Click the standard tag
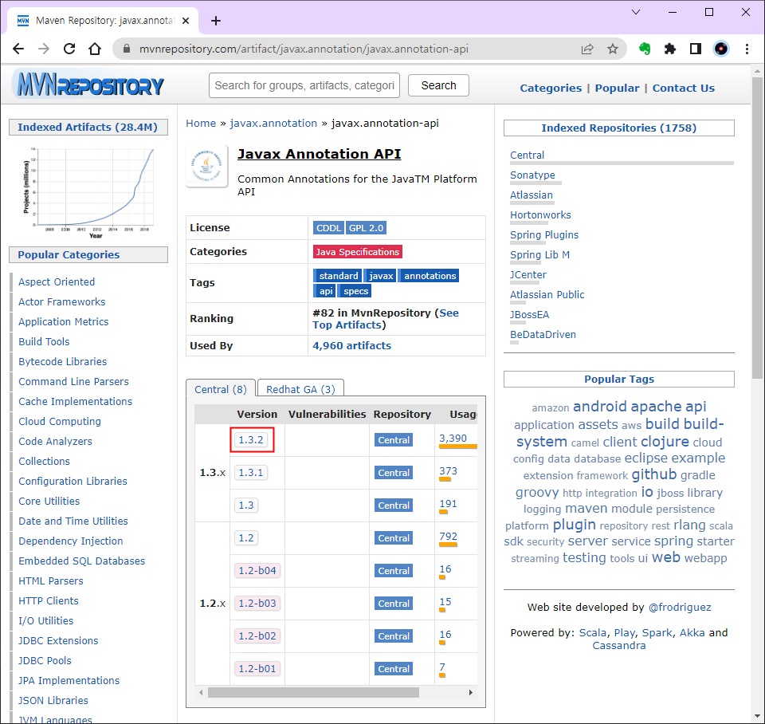Screen dimensions: 765x724 338,276
